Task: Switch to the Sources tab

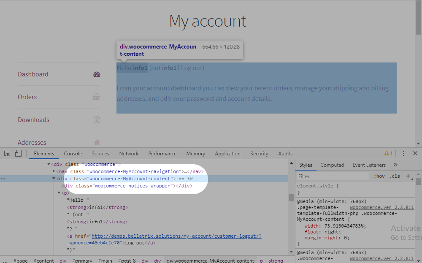Action: coord(100,153)
